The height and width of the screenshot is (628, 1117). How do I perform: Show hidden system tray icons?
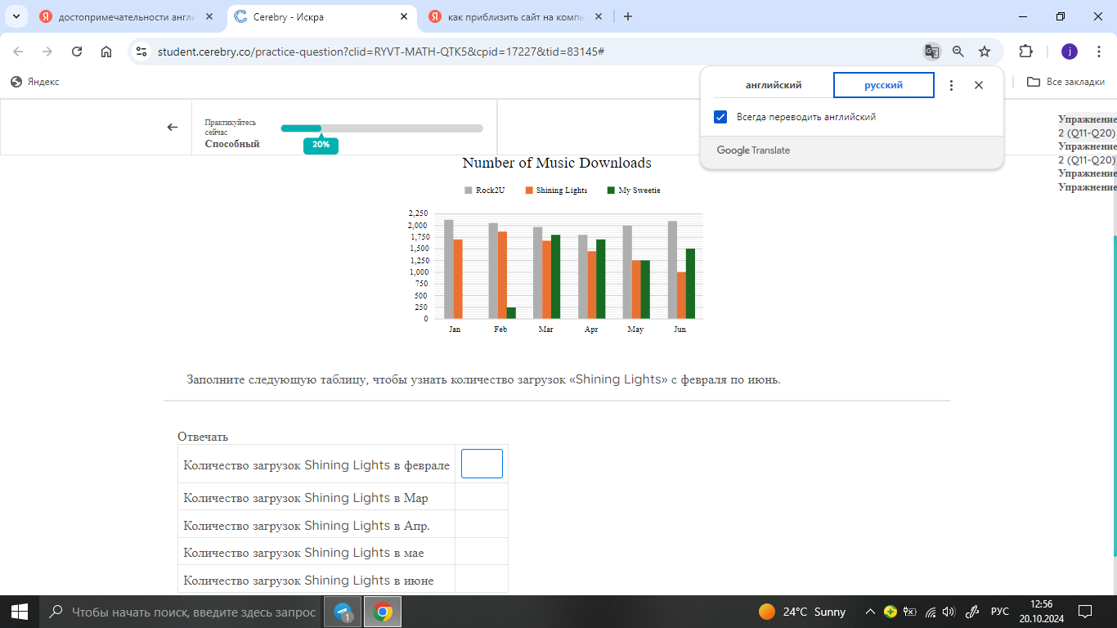click(870, 612)
